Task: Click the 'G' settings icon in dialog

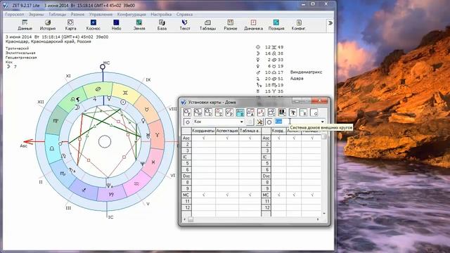Action: click(x=314, y=112)
